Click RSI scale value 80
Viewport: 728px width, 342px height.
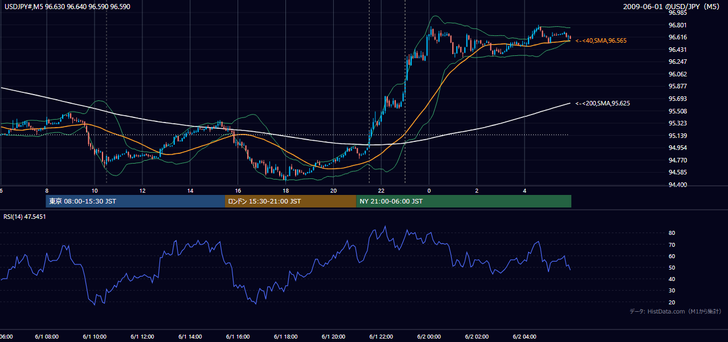click(672, 233)
